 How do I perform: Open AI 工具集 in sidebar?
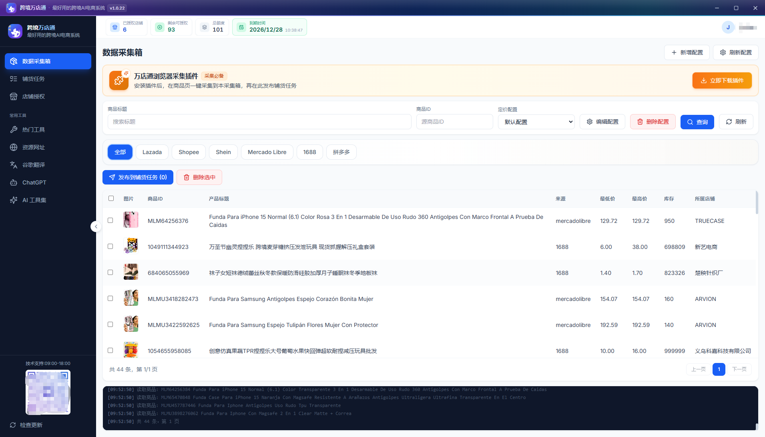pos(48,200)
